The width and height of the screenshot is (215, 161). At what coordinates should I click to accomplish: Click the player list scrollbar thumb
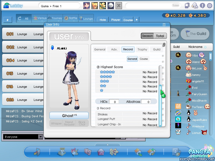(x=211, y=56)
